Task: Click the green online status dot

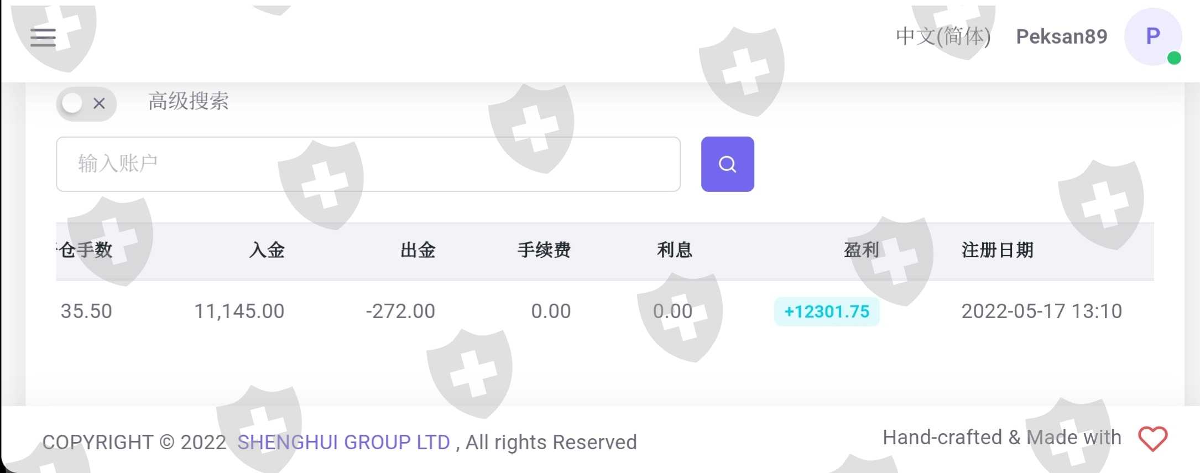Action: coord(1174,58)
